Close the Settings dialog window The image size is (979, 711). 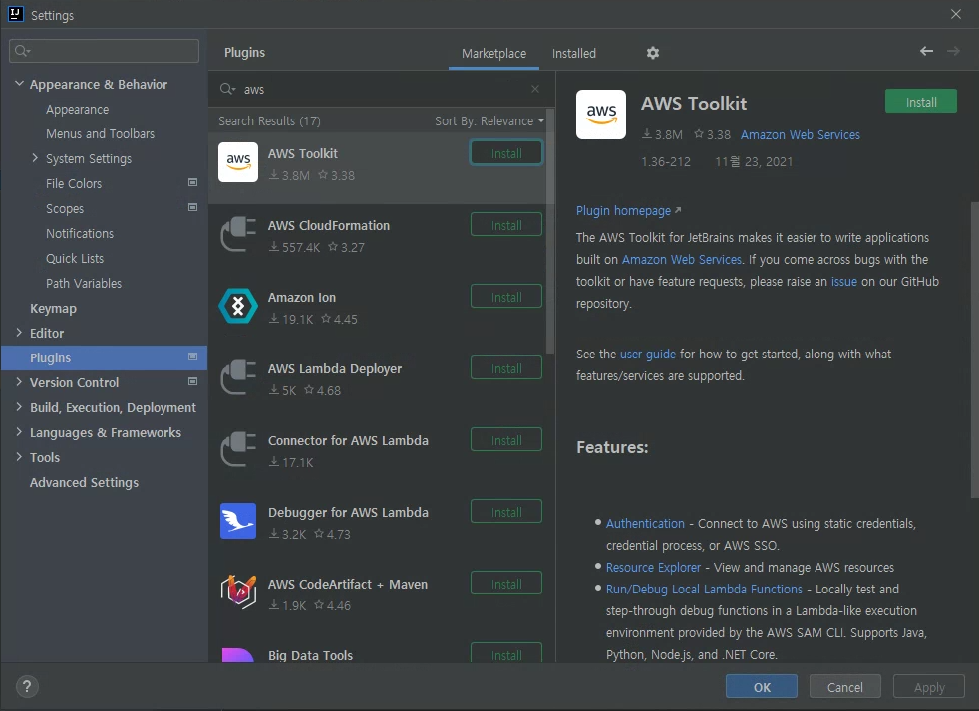[955, 14]
